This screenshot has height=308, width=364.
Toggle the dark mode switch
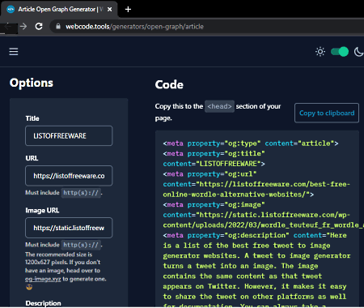click(x=340, y=52)
